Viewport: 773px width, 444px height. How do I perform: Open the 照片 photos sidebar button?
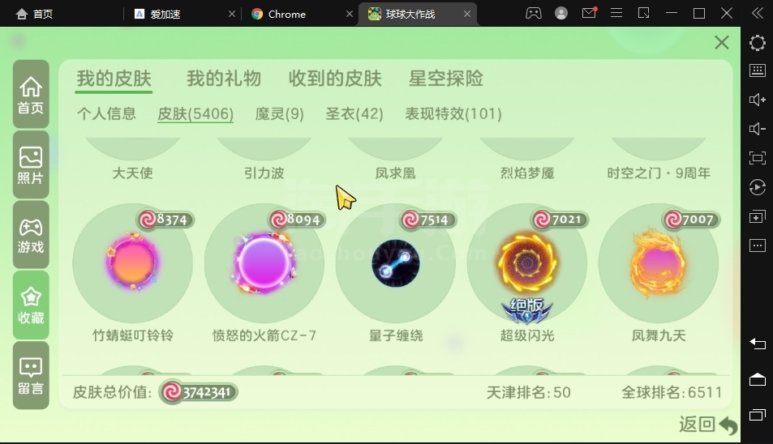click(x=31, y=165)
